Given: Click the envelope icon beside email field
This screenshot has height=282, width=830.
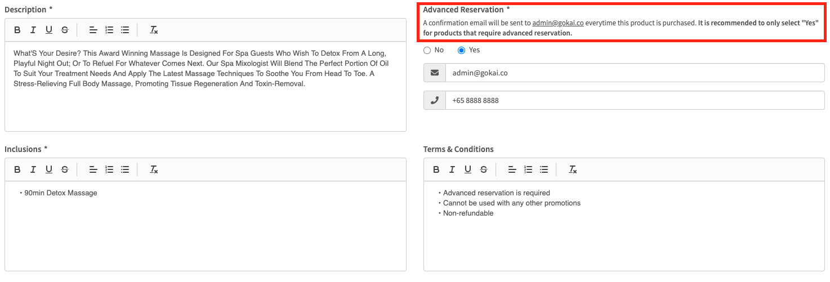Looking at the screenshot, I should click(434, 73).
